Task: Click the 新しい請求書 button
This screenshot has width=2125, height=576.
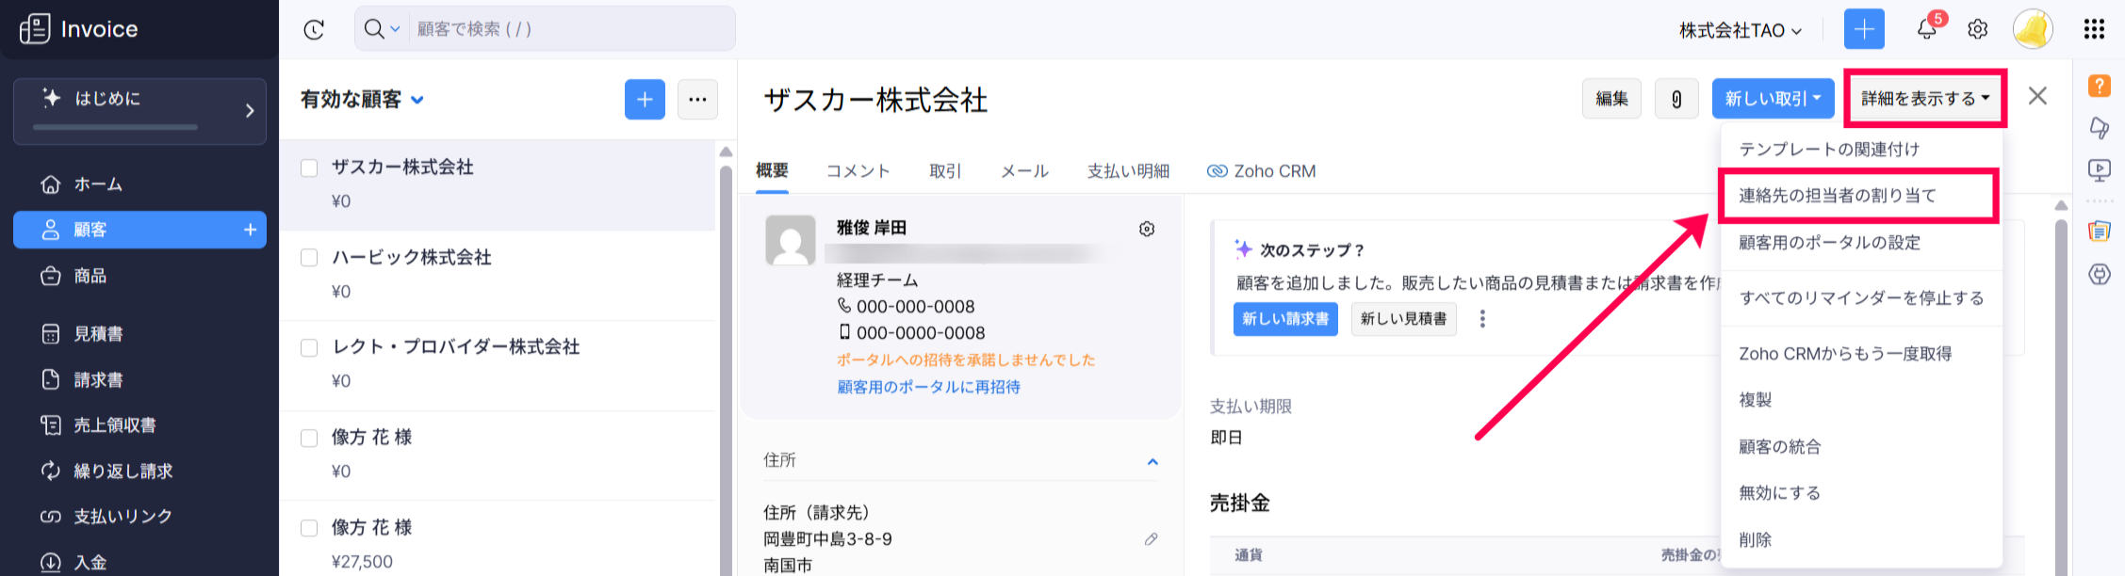Action: point(1284,319)
